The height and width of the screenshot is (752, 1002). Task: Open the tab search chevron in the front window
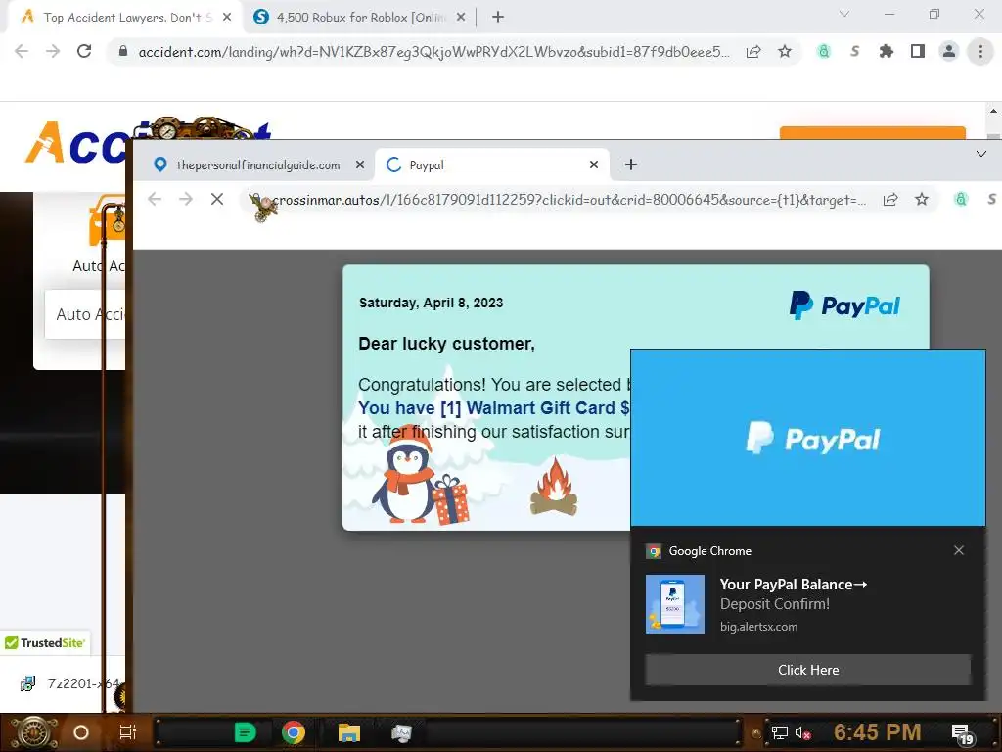point(980,154)
